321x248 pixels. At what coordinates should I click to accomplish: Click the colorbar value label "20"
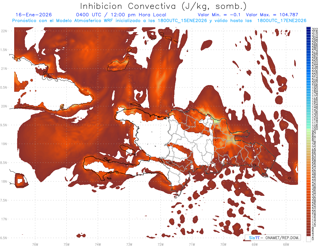[314, 212]
